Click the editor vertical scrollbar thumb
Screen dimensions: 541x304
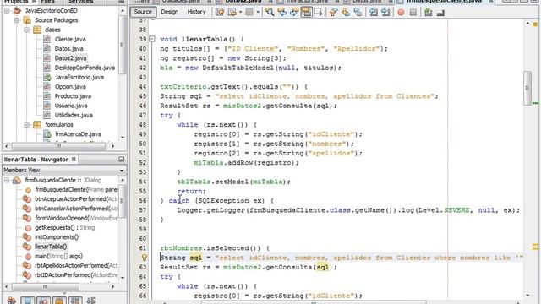[527, 88]
